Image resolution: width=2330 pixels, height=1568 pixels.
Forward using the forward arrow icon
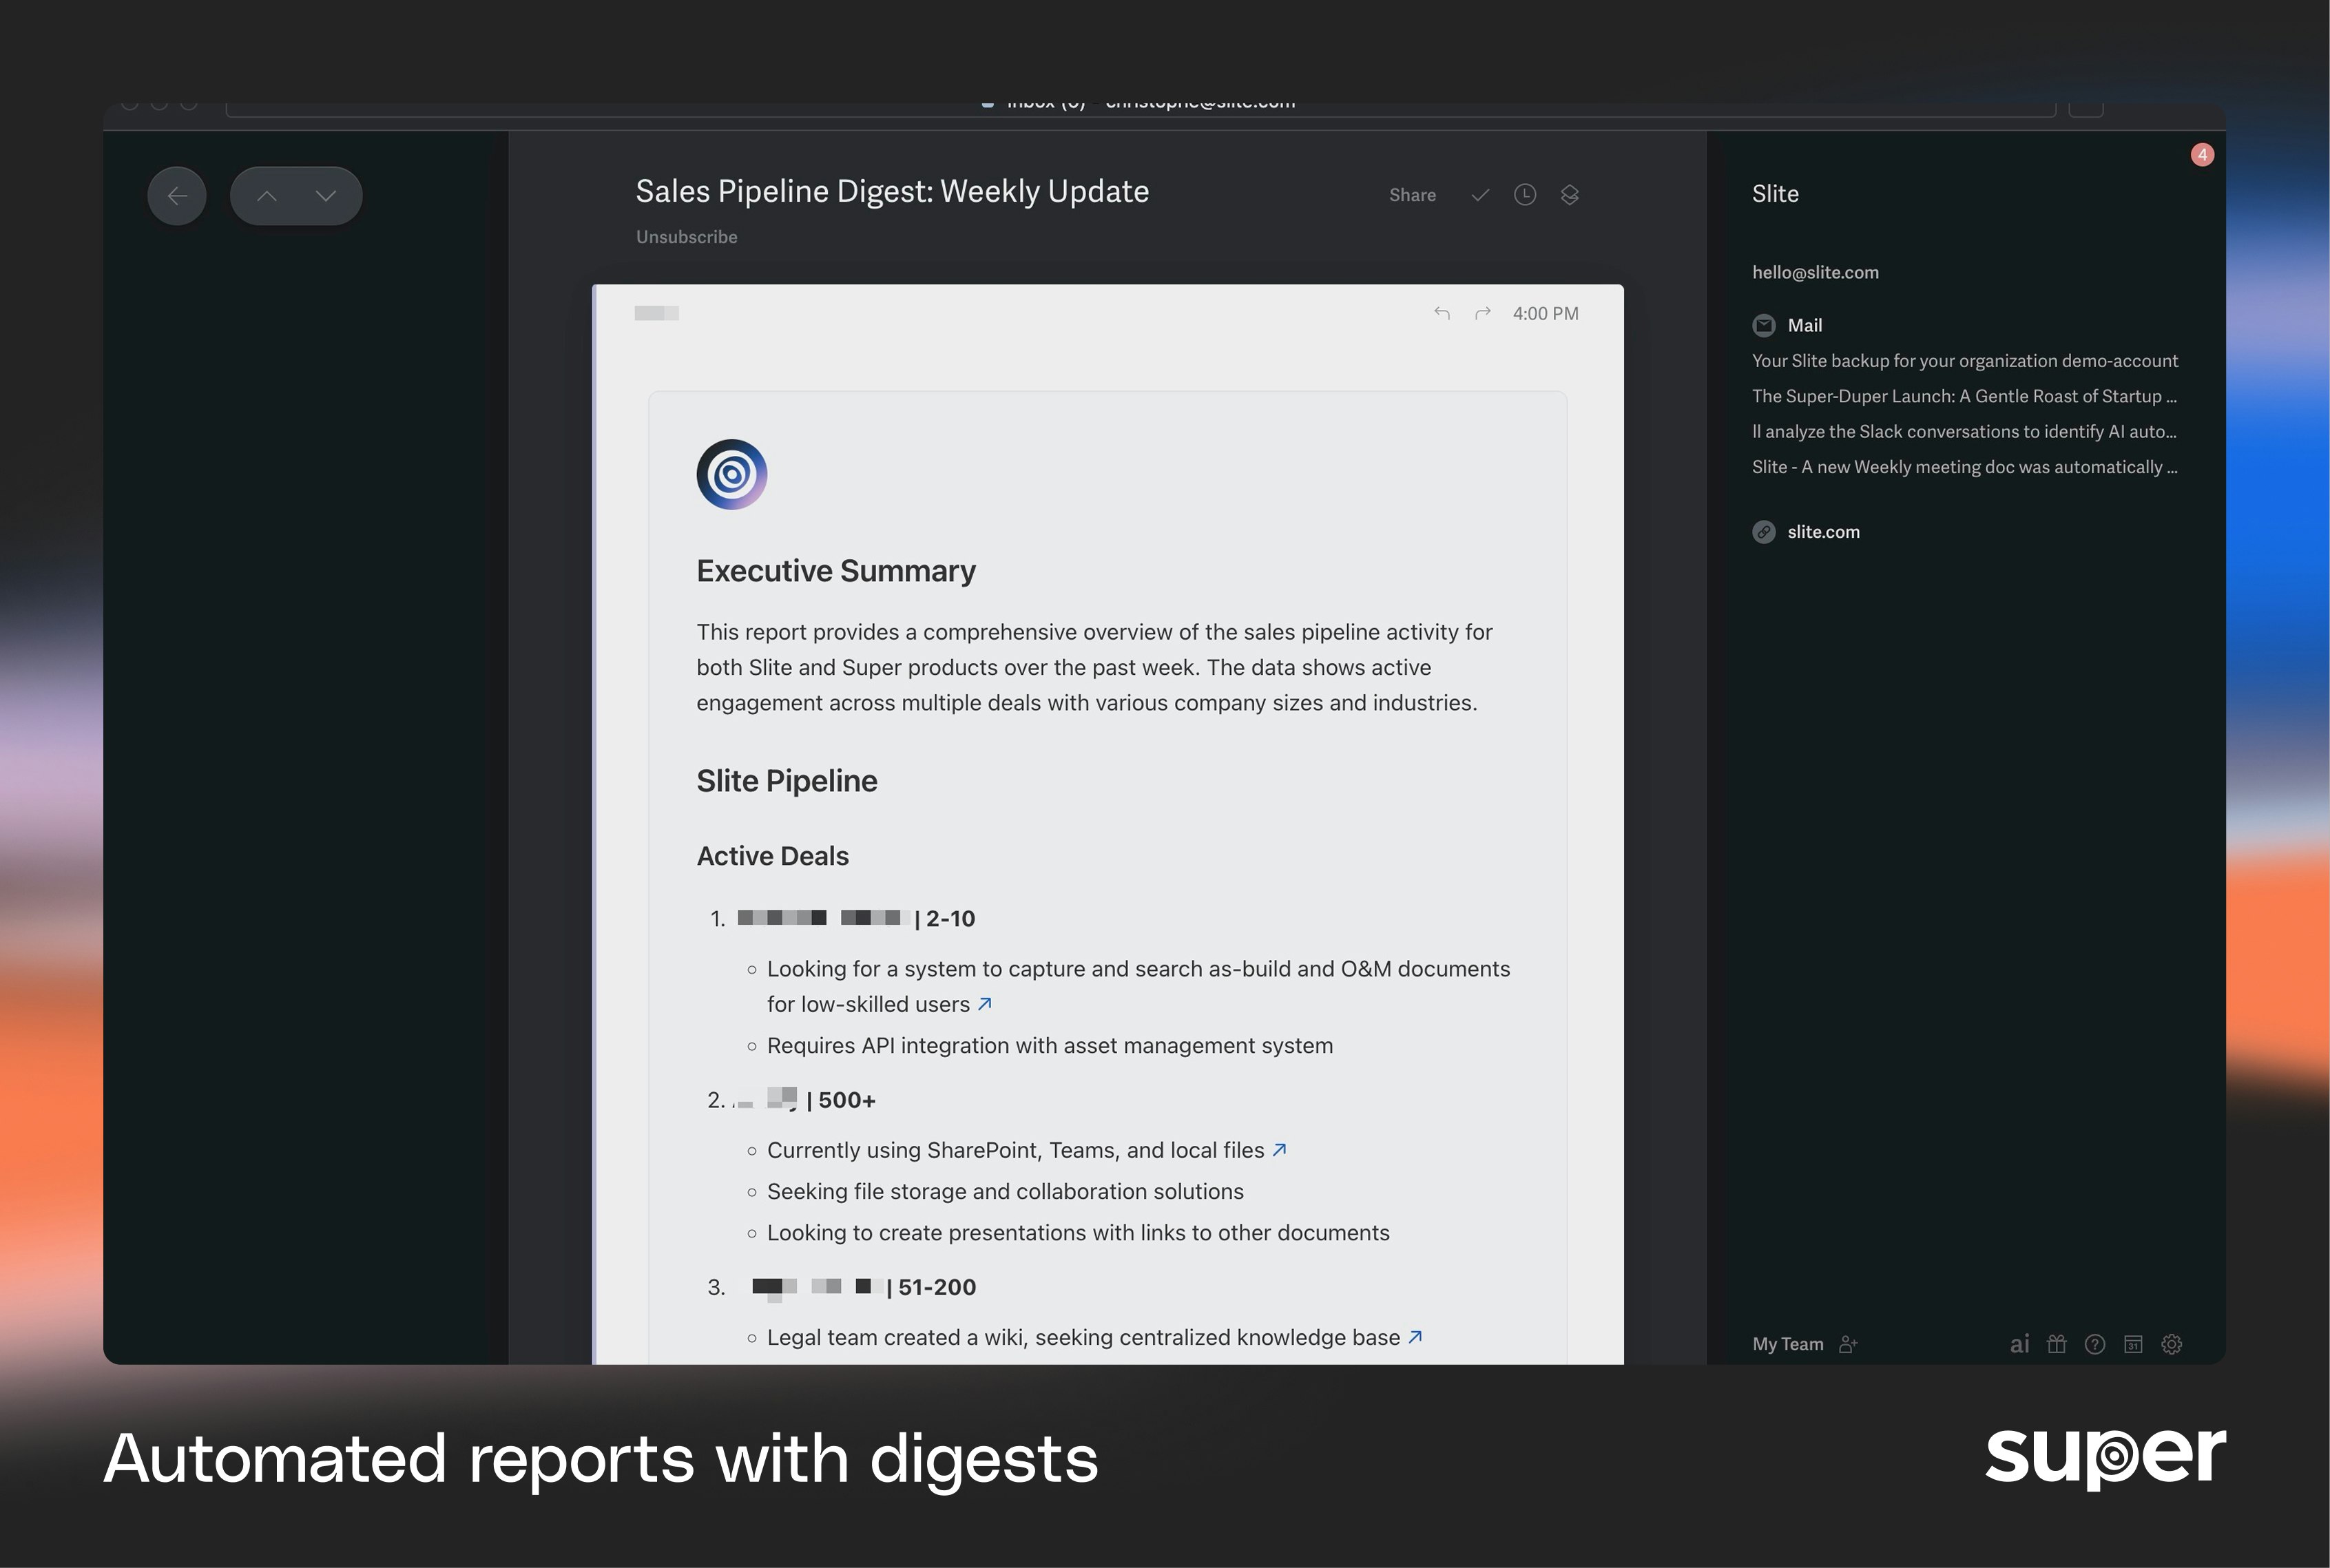tap(1483, 313)
